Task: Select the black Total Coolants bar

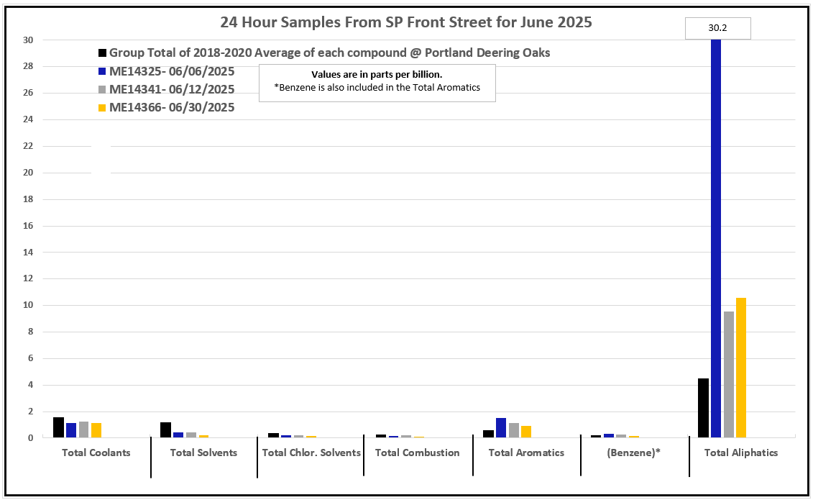Action: click(x=58, y=427)
